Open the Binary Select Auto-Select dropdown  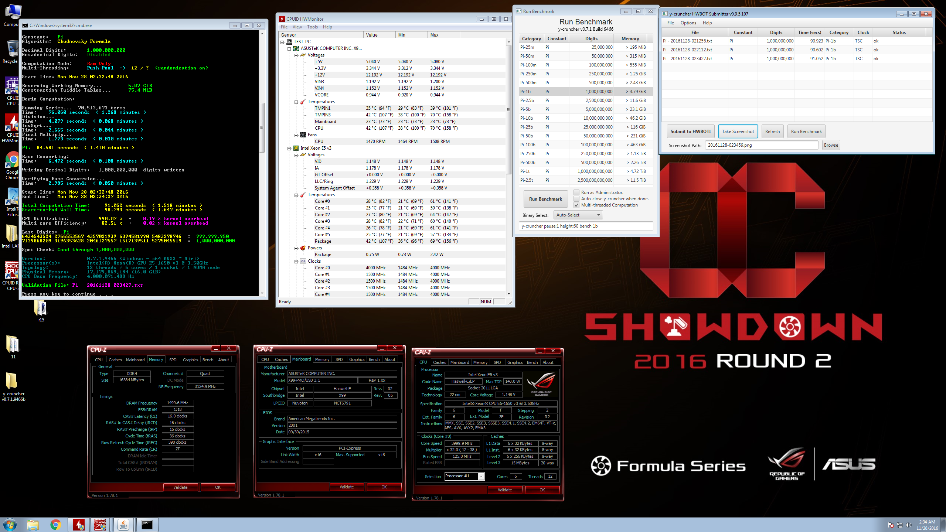(x=578, y=215)
